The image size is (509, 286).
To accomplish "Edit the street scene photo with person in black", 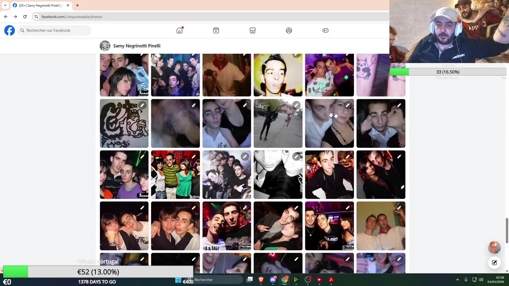I will (296, 105).
